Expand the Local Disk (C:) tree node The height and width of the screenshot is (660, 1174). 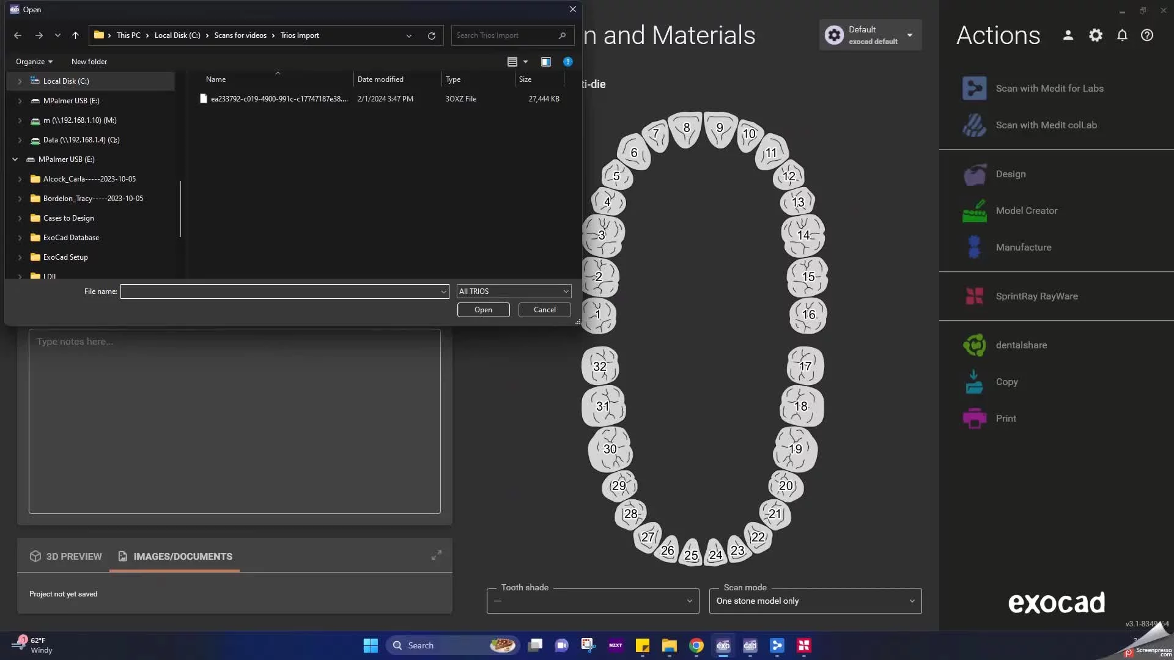(x=20, y=81)
